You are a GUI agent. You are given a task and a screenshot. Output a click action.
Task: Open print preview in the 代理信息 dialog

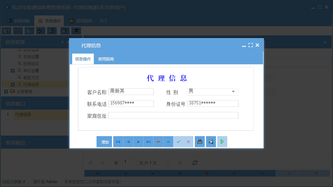[x=211, y=142]
